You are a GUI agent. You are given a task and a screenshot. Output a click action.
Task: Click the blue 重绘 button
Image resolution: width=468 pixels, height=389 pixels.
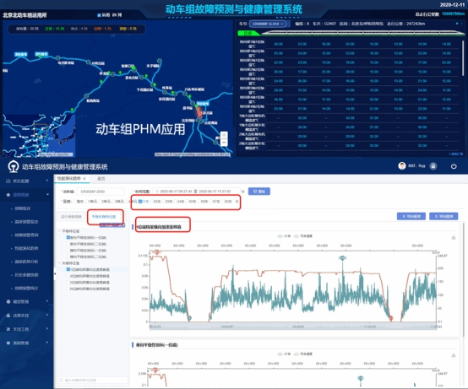259,192
